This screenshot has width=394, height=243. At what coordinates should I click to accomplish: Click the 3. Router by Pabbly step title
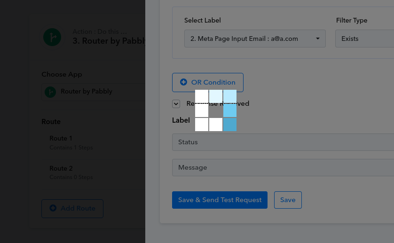point(109,41)
